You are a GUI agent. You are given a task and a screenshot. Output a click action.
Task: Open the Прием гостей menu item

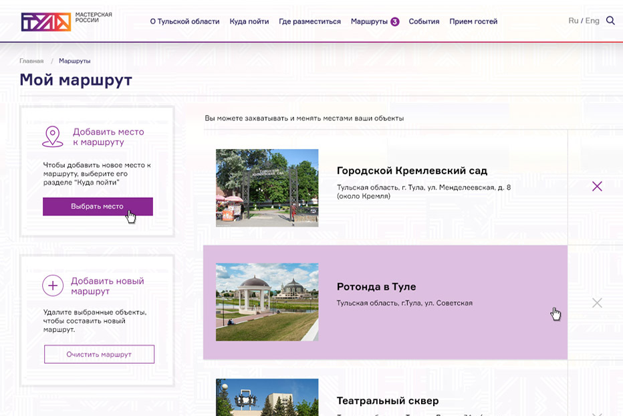coord(473,21)
